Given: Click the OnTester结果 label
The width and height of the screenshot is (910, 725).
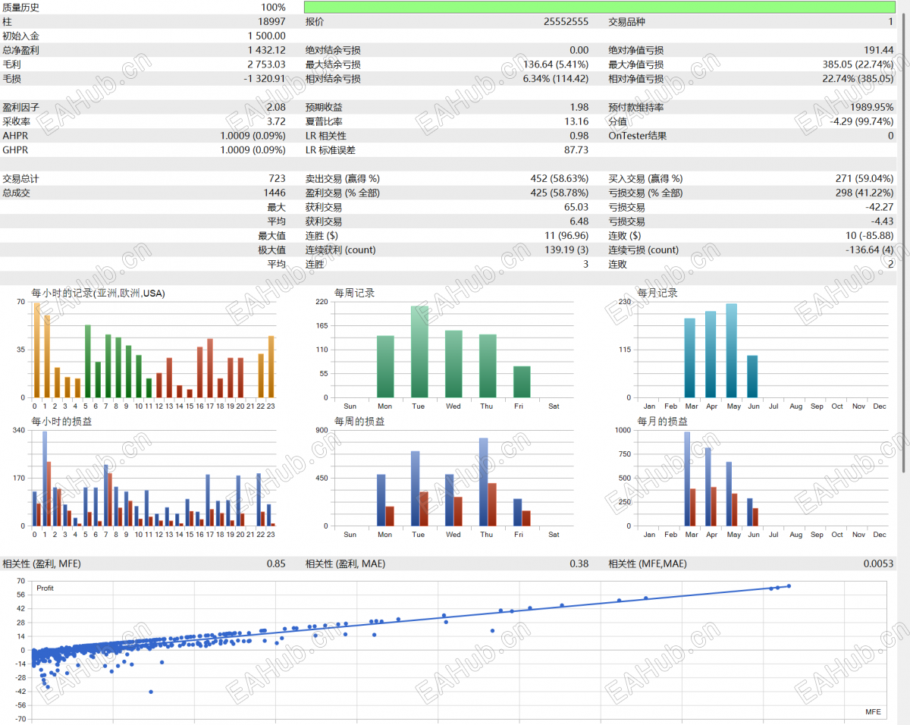Looking at the screenshot, I should 638,137.
